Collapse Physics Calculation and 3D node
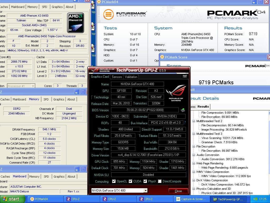 coord(194,189)
